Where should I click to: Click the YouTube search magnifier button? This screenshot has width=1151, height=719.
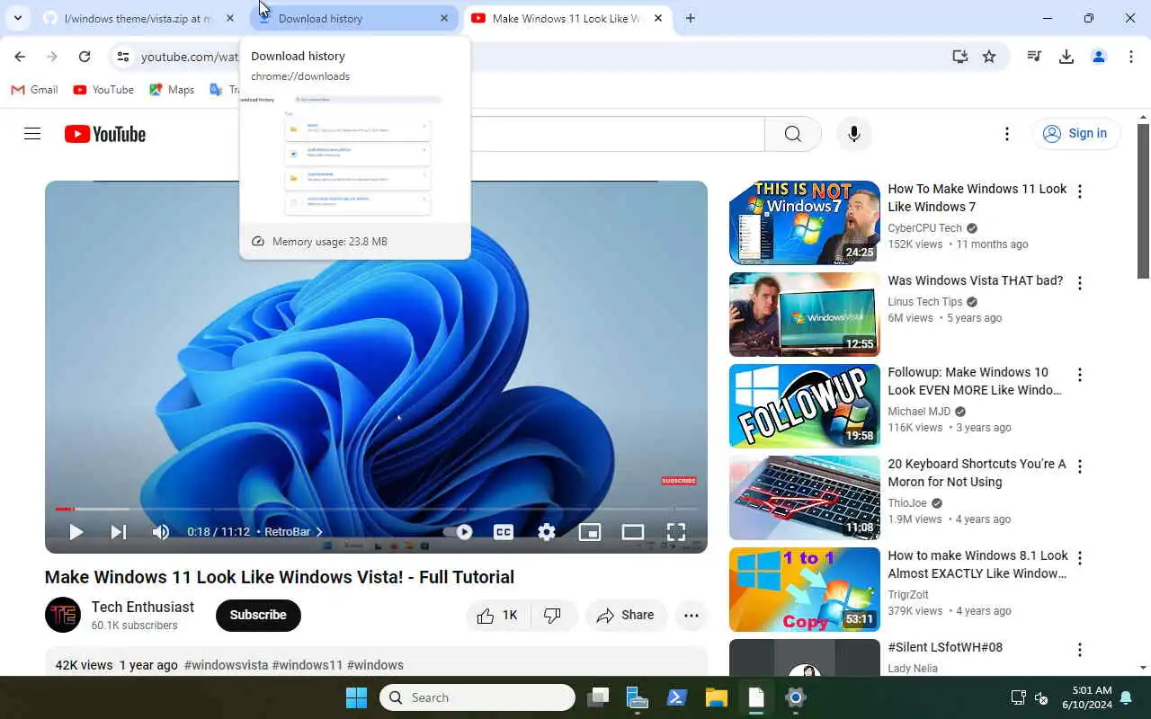[792, 134]
